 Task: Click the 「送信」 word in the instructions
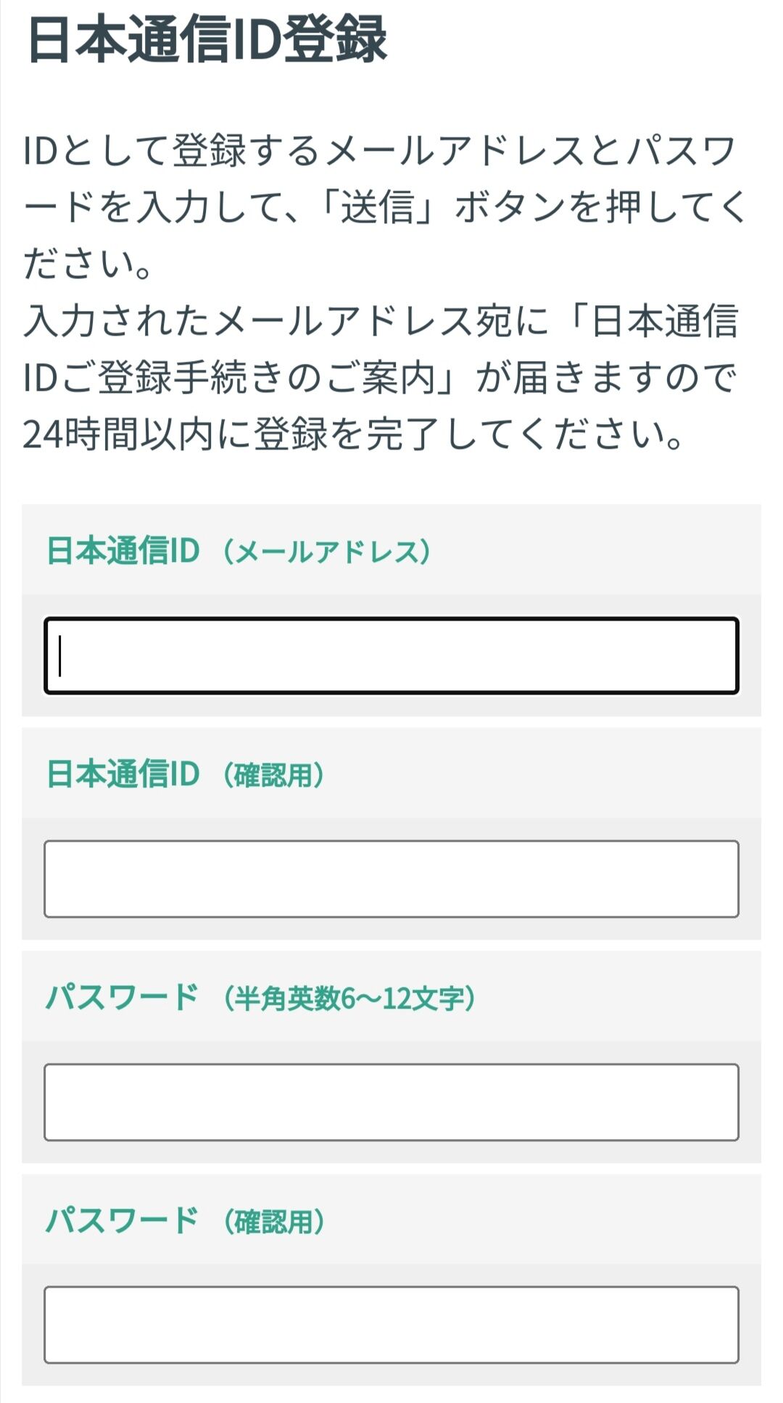pyautogui.click(x=380, y=208)
